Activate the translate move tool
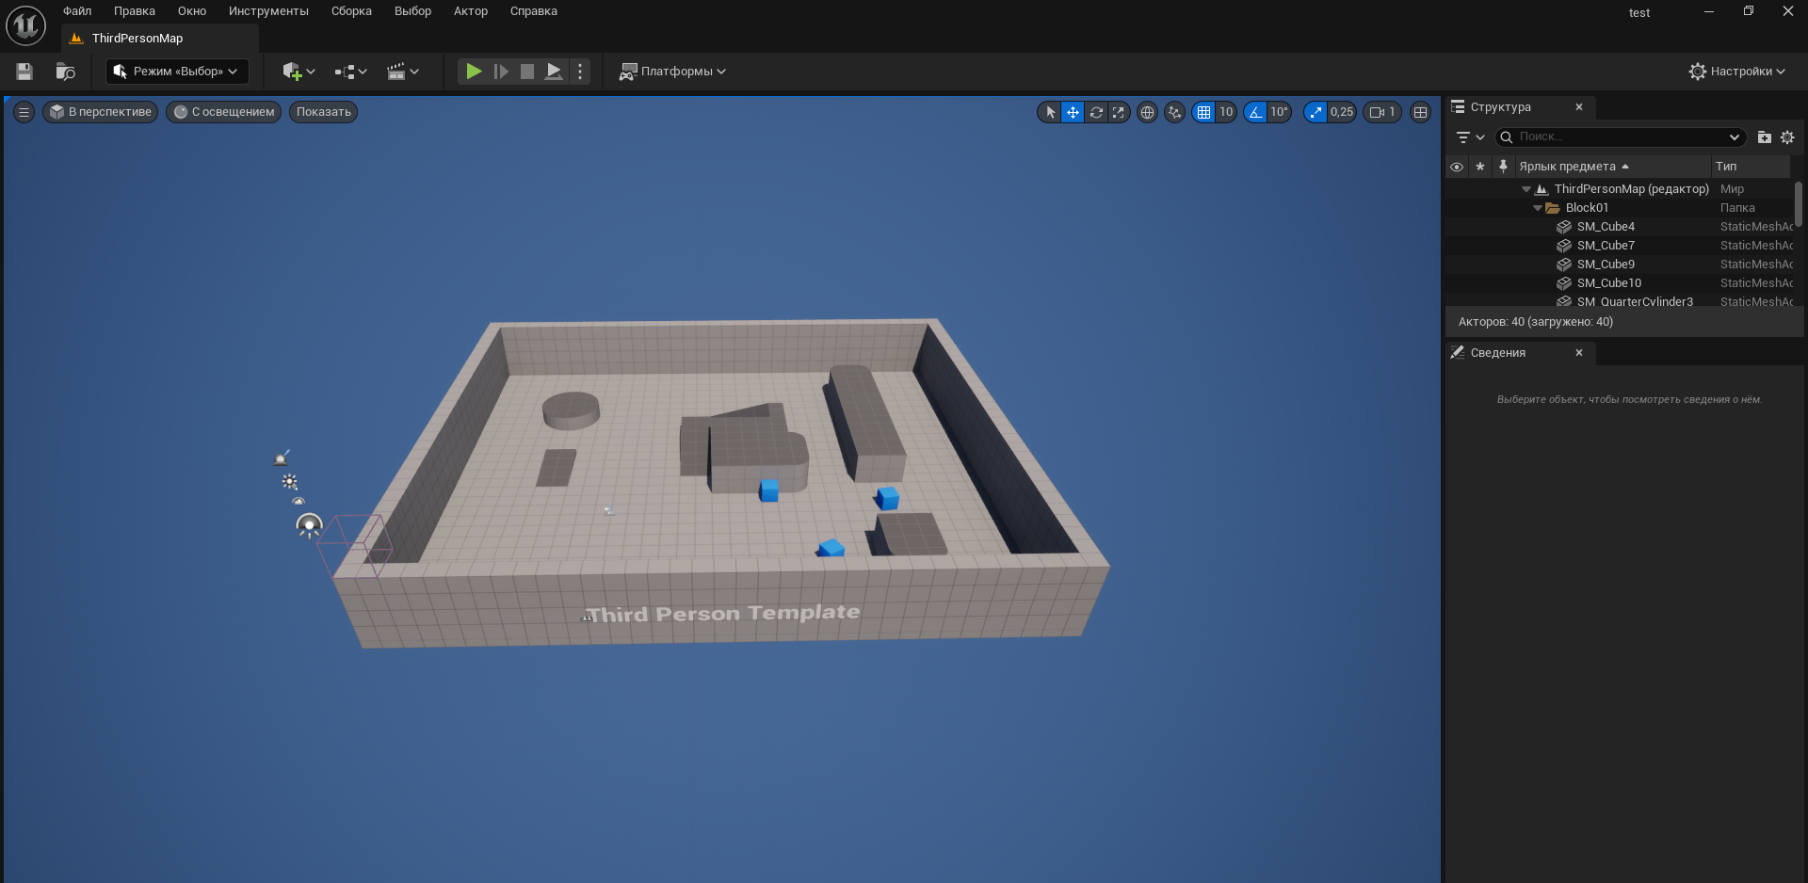 [x=1073, y=112]
